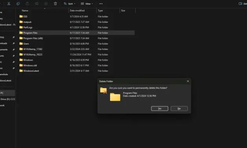Sort by the Name column header
This screenshot has width=247, height=148.
[25, 11]
